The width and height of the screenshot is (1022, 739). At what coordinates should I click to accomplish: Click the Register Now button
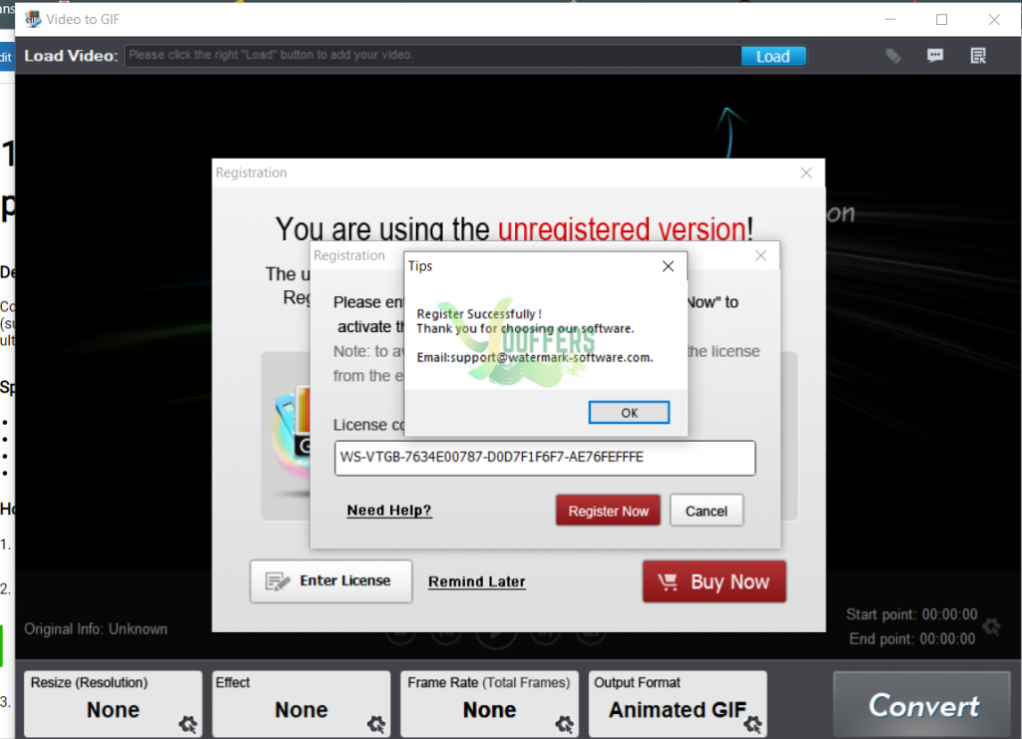[608, 511]
